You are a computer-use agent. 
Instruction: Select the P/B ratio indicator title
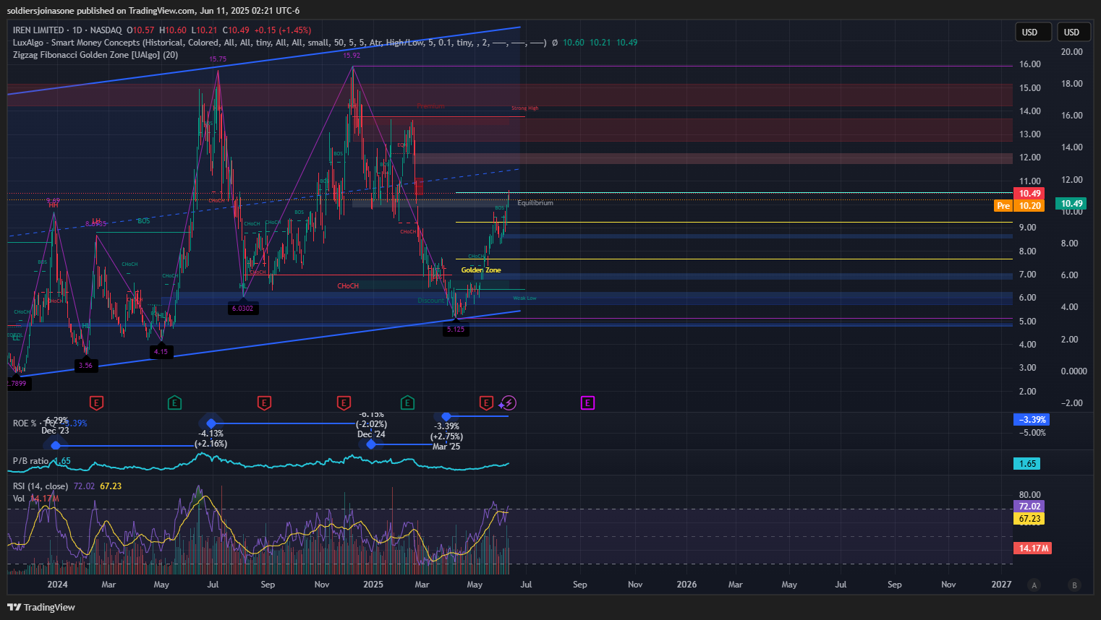coord(30,460)
